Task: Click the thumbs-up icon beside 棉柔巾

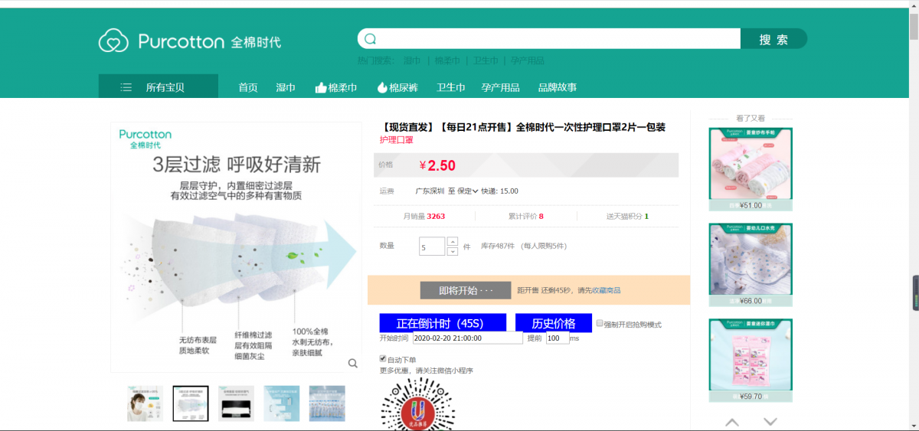Action: [x=321, y=87]
